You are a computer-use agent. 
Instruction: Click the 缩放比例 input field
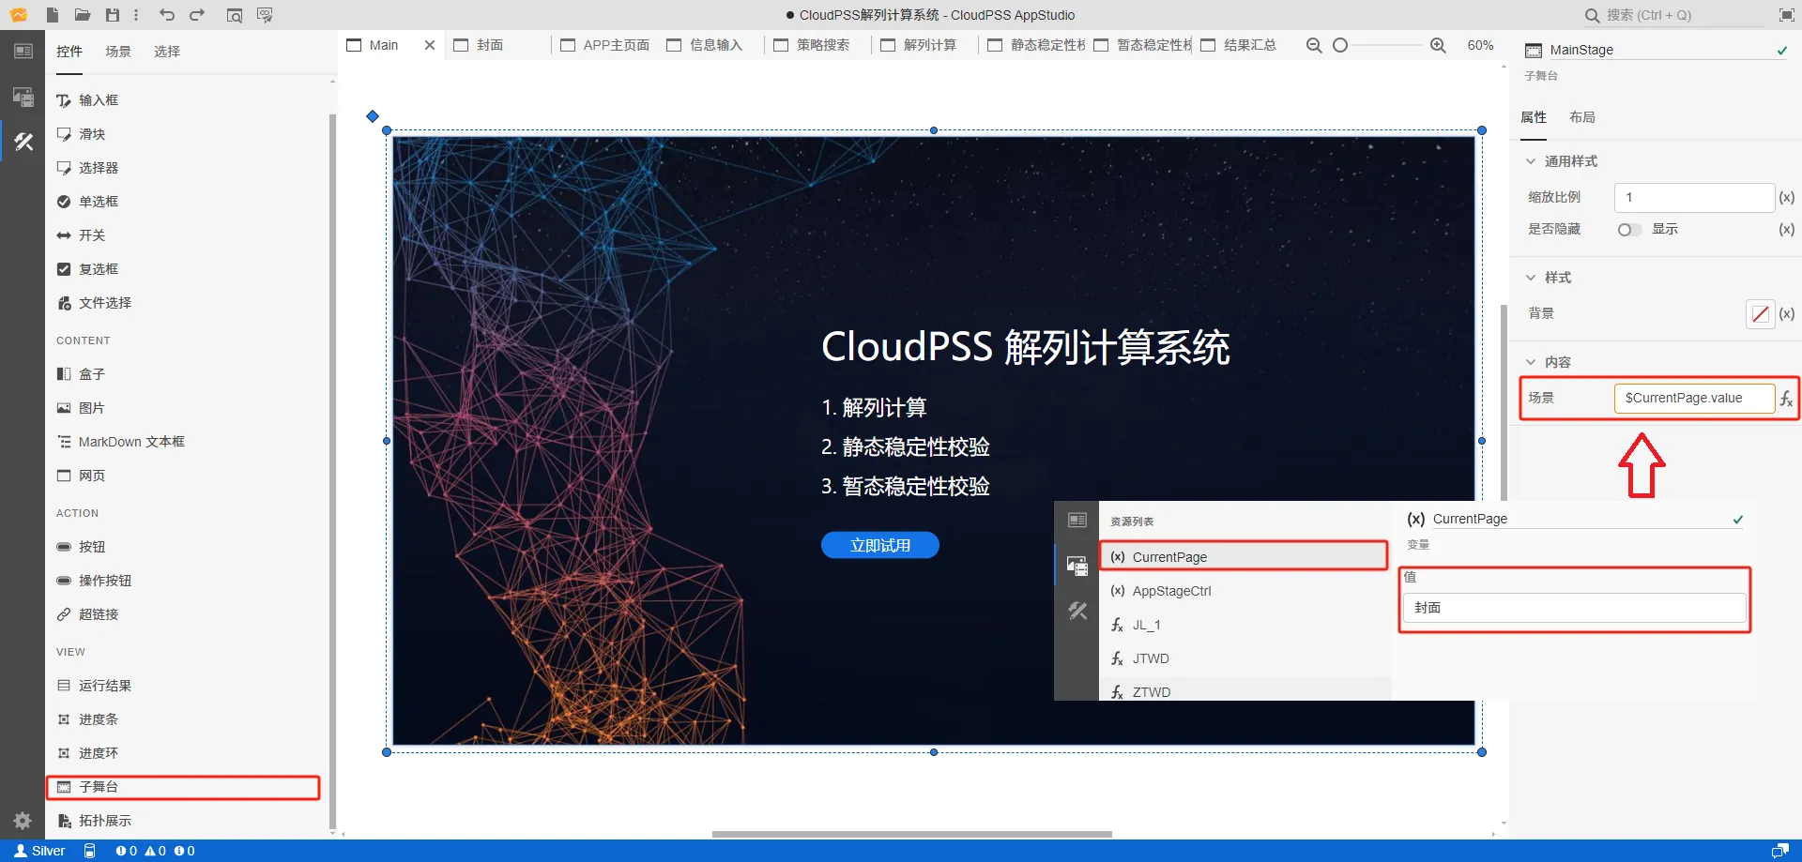point(1694,197)
